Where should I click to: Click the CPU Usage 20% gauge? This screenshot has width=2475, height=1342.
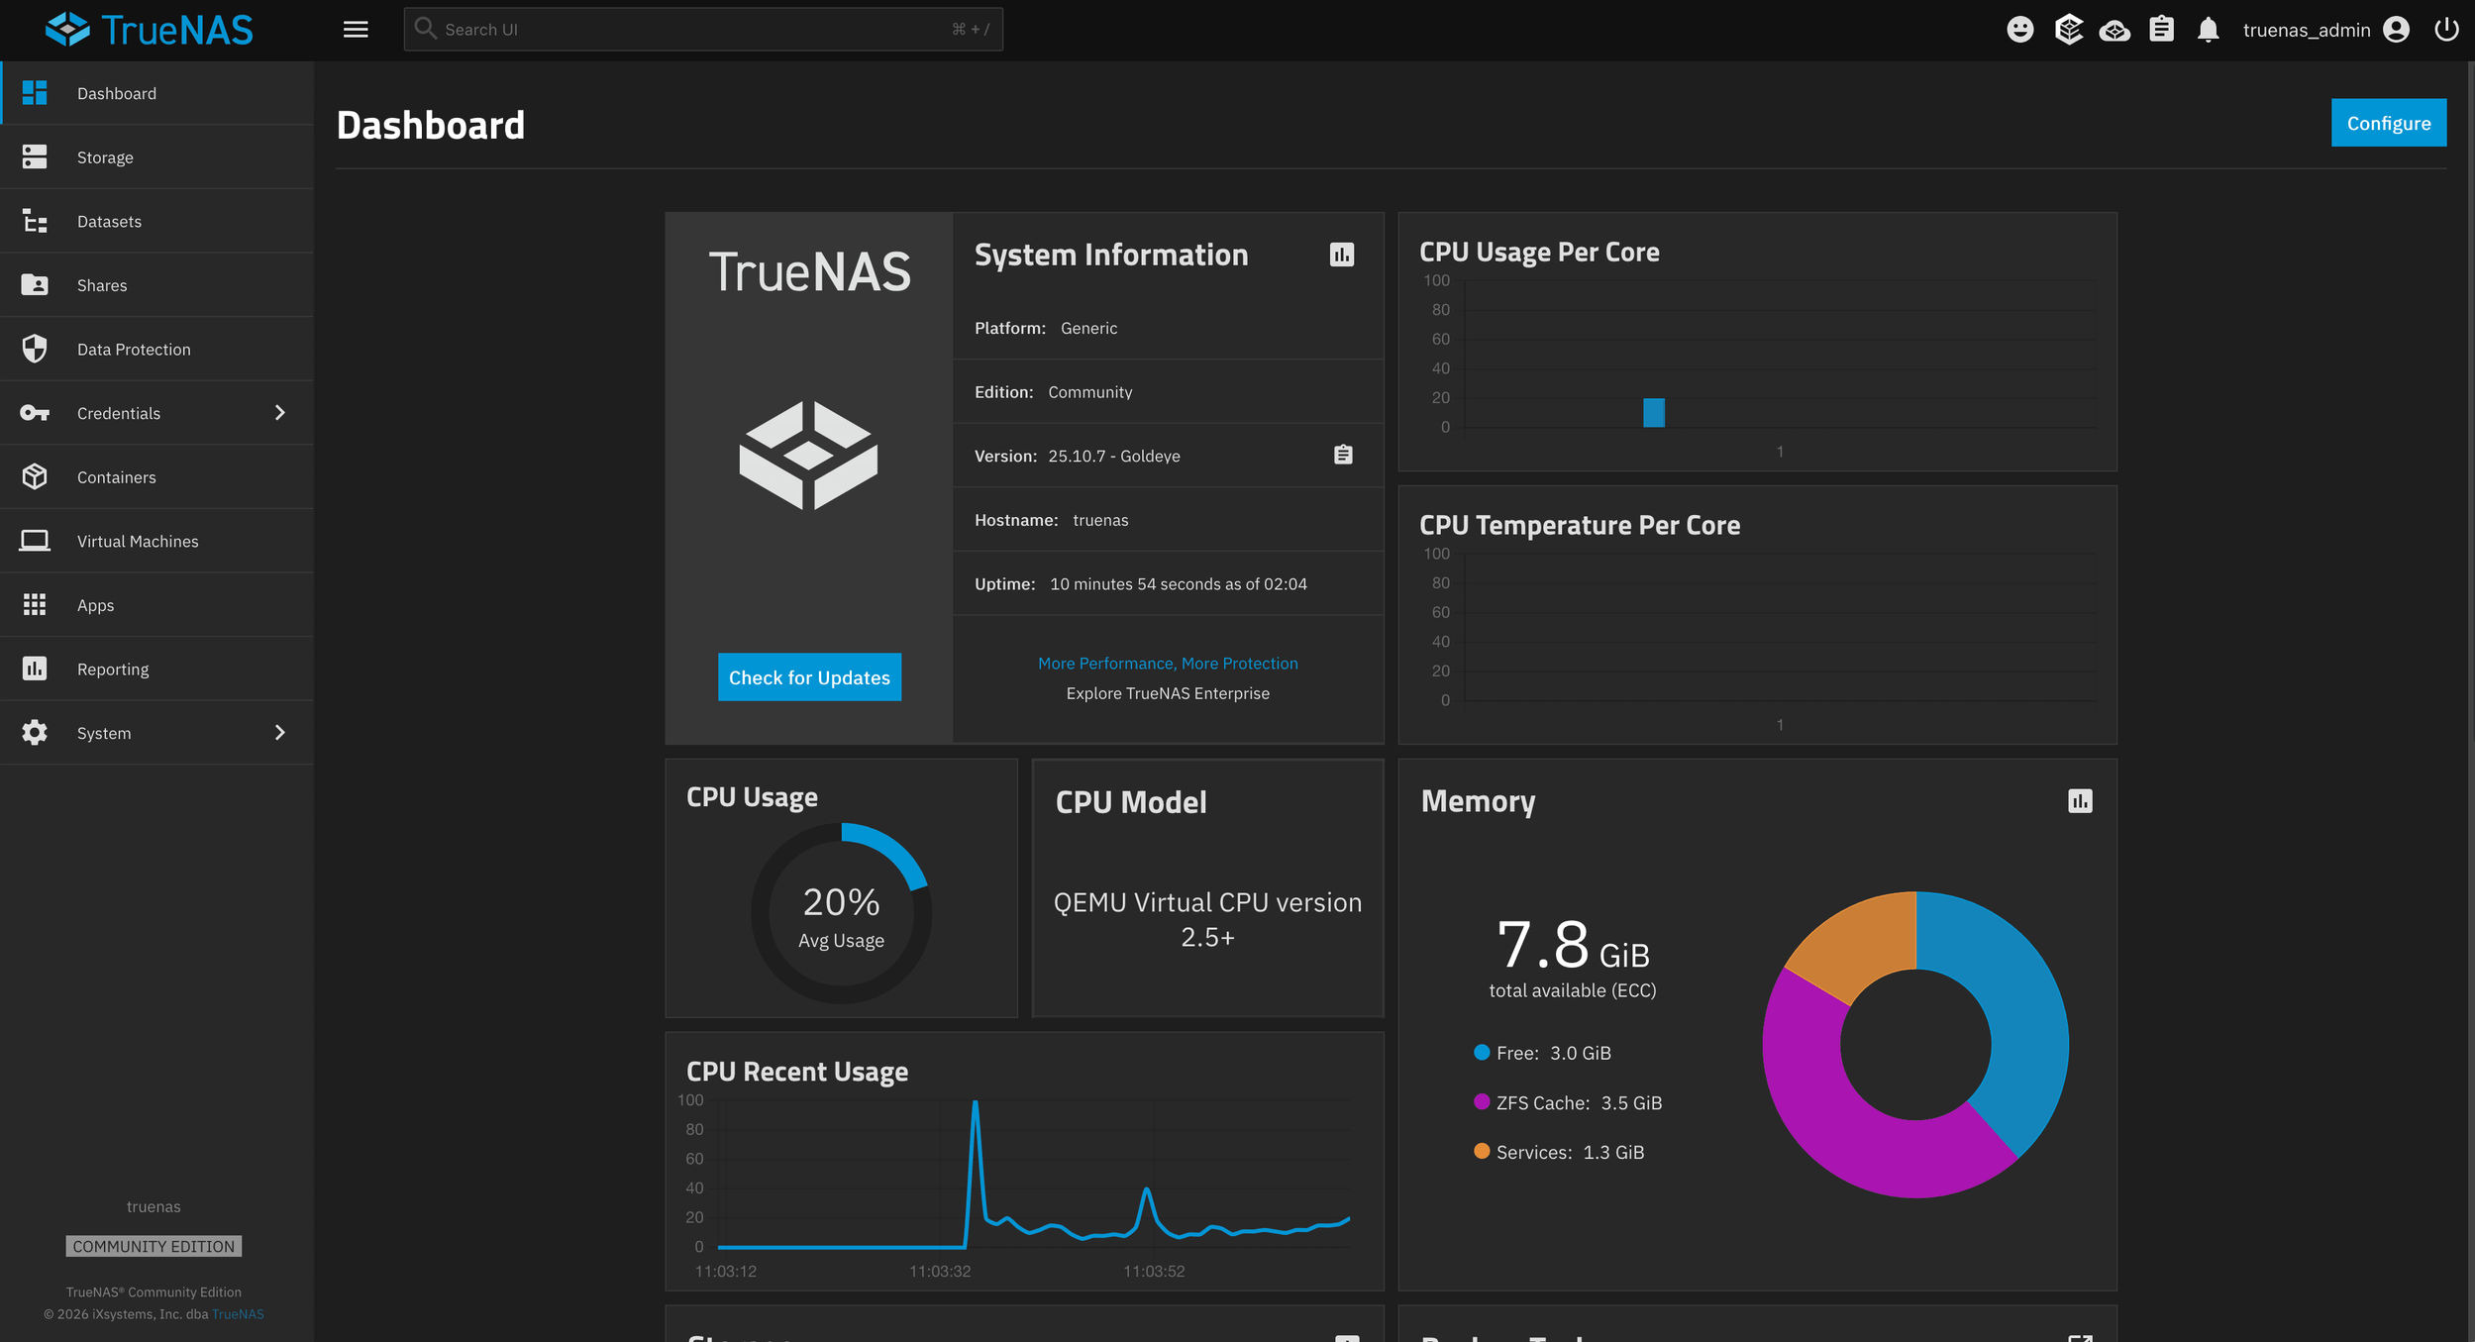(x=841, y=912)
